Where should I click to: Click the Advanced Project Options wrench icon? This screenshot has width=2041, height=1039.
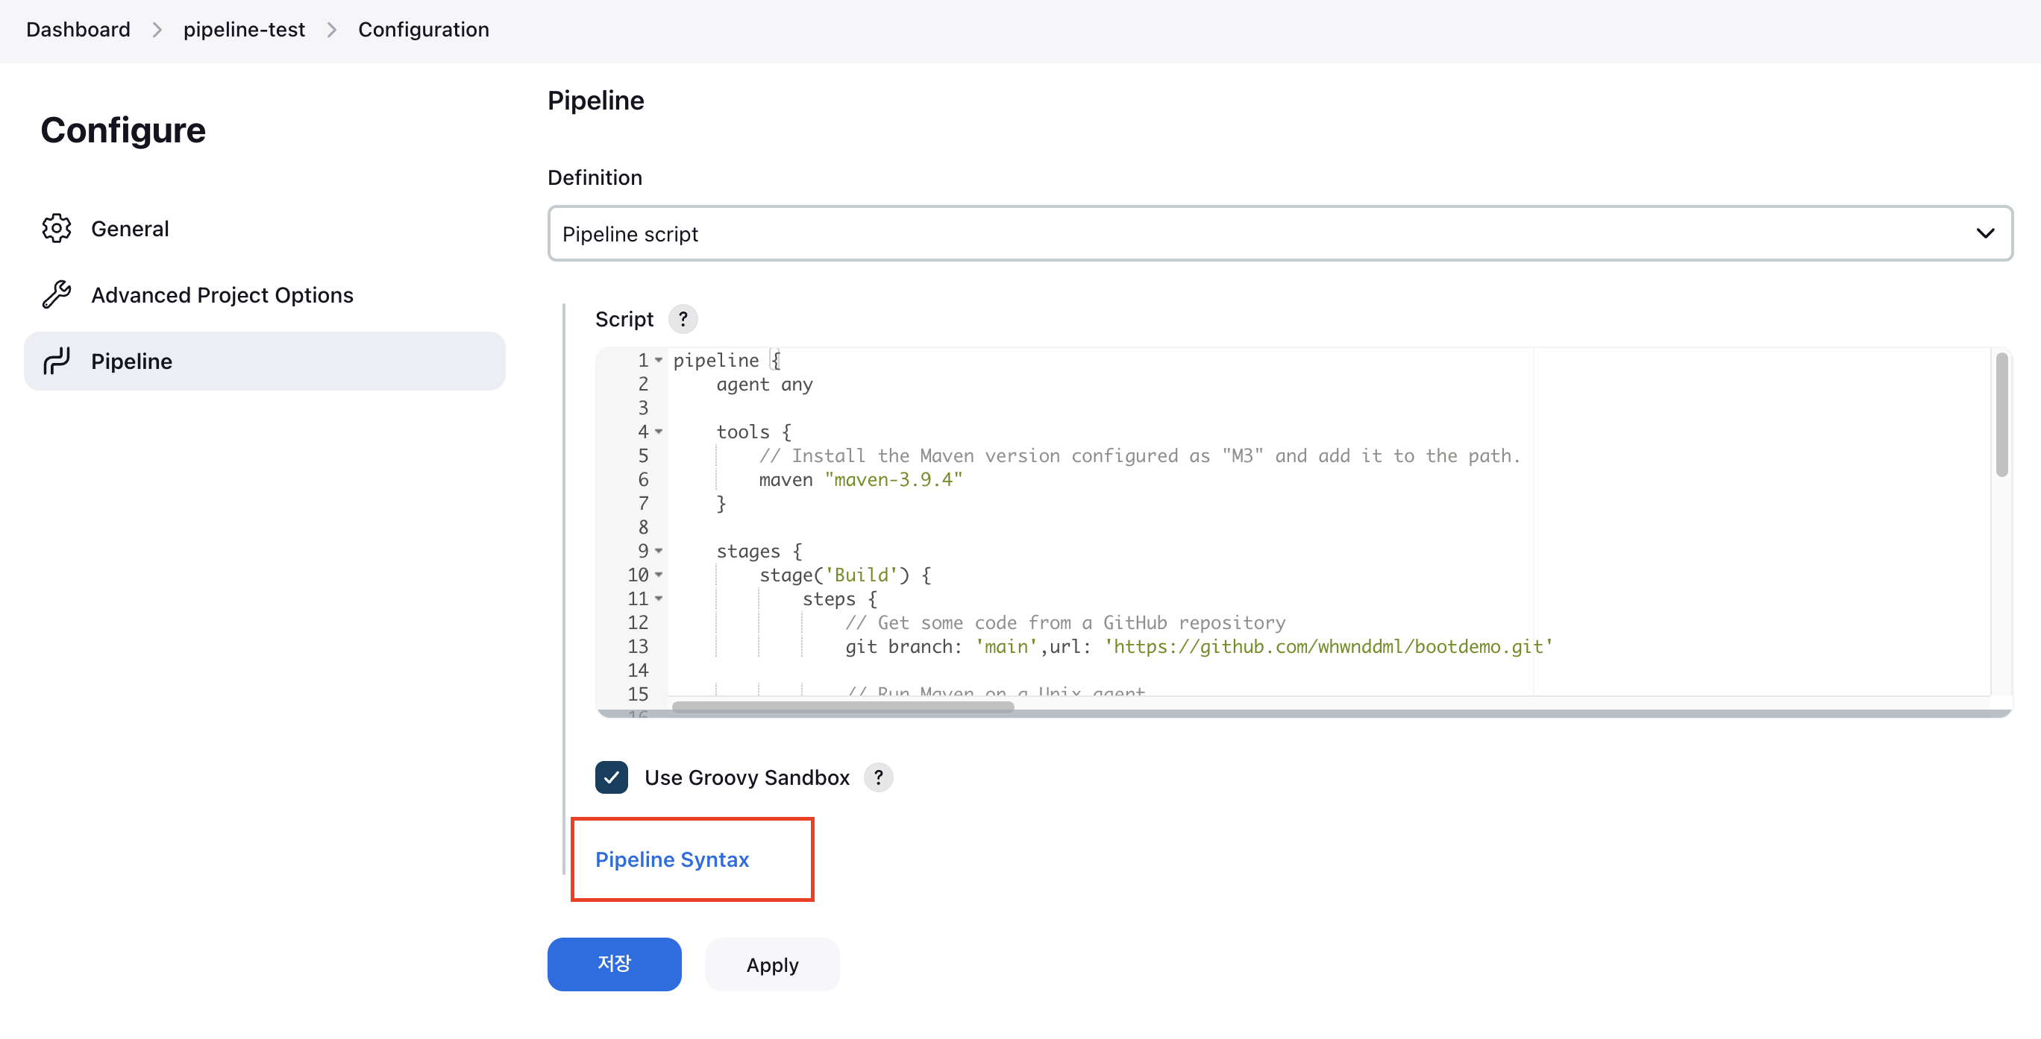coord(56,294)
